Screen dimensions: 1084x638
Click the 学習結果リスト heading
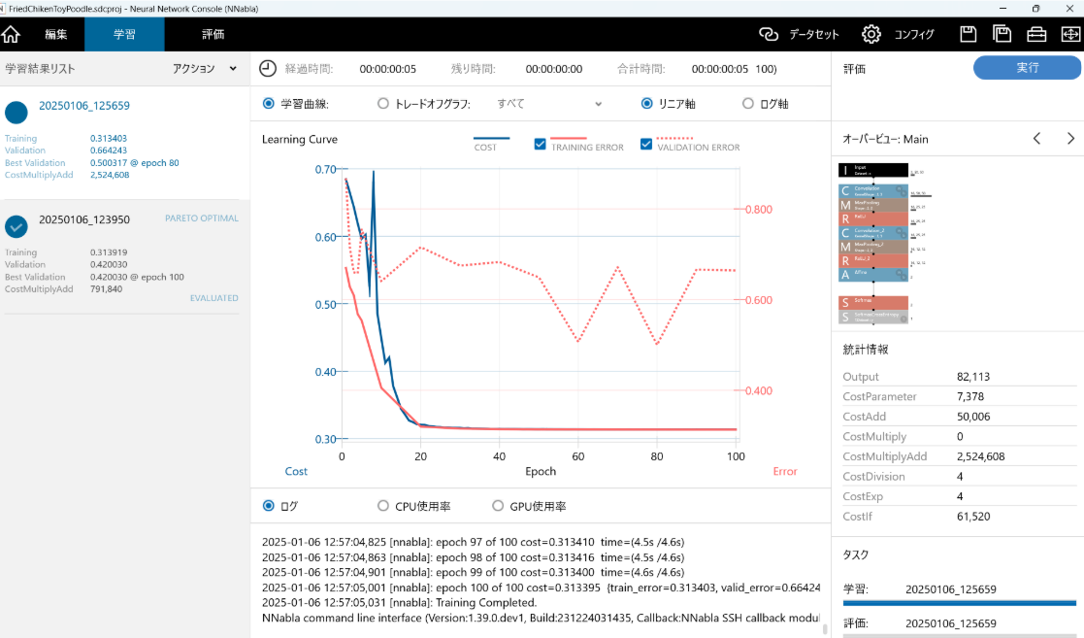click(x=40, y=69)
